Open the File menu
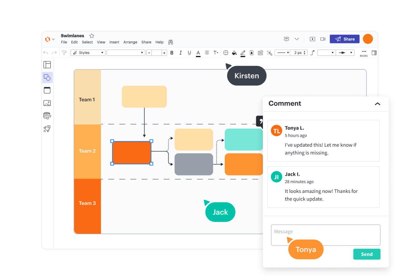This screenshot has width=420, height=280. pyautogui.click(x=64, y=42)
